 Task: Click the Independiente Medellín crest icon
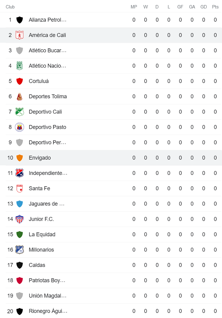pos(20,173)
